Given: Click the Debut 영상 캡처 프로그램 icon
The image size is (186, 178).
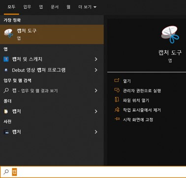Looking at the screenshot, I should [6, 70].
